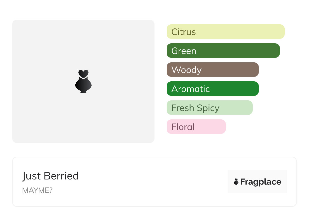Viewport: 309px width, 219px height.
Task: Open the Just Berried fragrance title
Action: [x=50, y=176]
